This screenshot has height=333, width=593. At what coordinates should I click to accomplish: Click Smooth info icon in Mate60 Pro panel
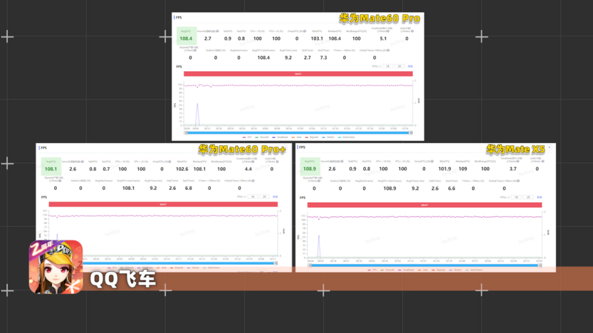pyautogui.click(x=217, y=31)
